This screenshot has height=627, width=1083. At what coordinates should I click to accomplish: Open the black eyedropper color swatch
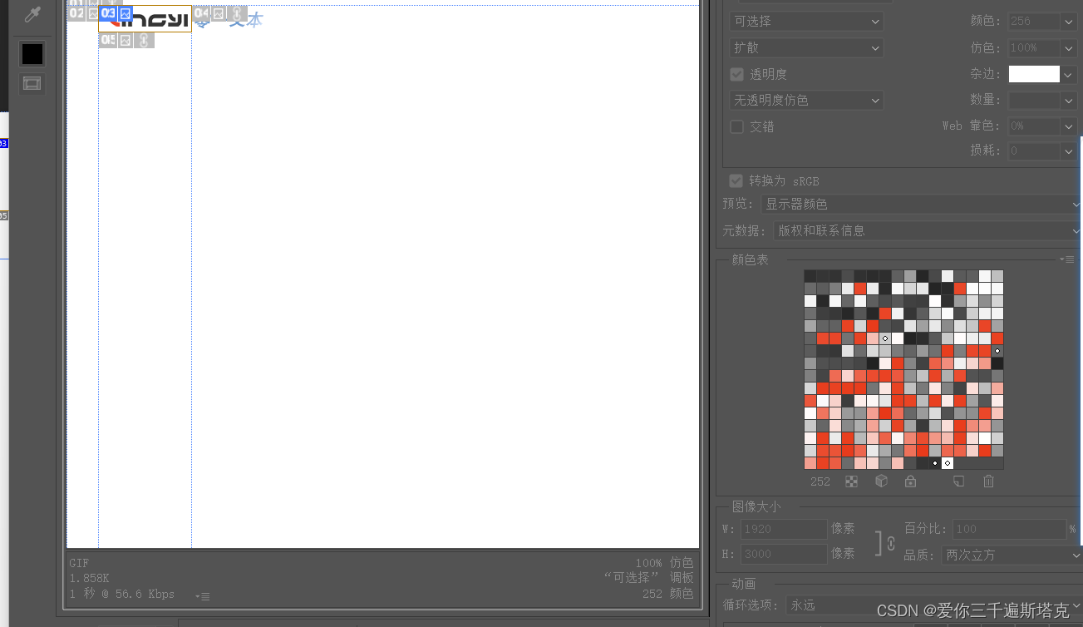click(x=32, y=55)
